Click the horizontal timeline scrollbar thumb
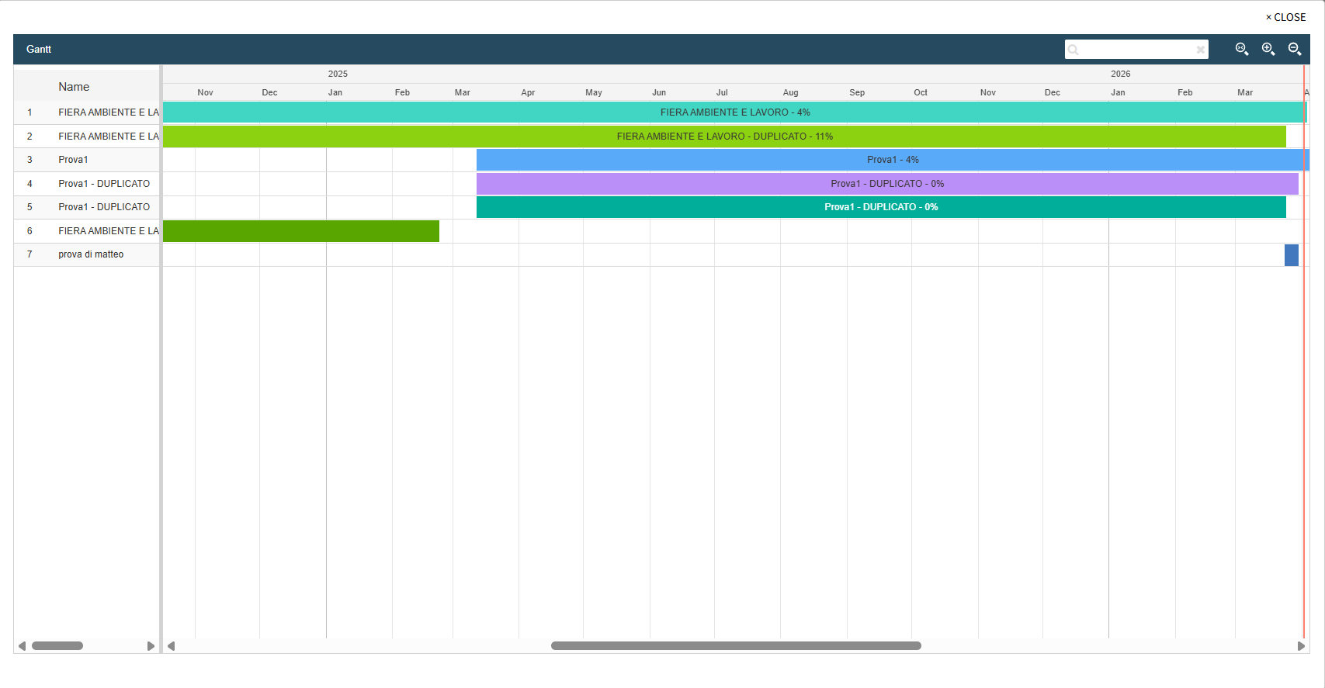This screenshot has height=688, width=1325. click(x=735, y=646)
